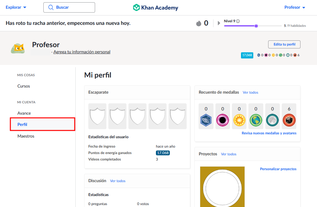Screen dimensions: 317x207
Task: Open the project thumbnail with white circle
Action: click(x=223, y=187)
